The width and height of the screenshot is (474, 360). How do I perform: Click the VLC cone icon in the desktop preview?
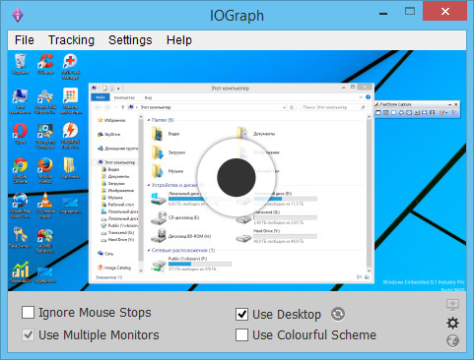click(45, 201)
